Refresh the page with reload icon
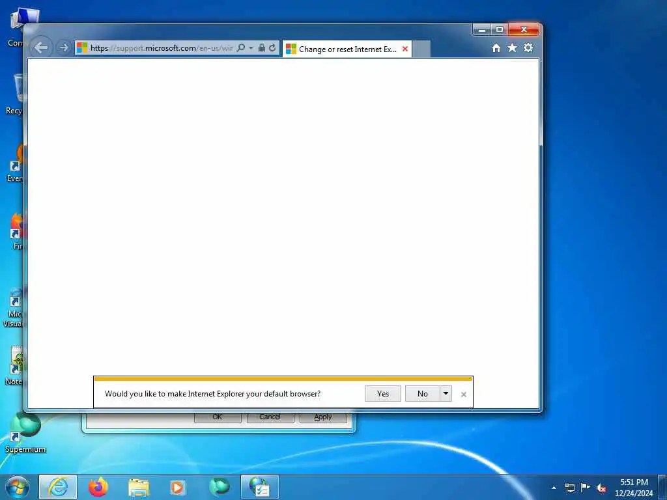 [x=272, y=48]
